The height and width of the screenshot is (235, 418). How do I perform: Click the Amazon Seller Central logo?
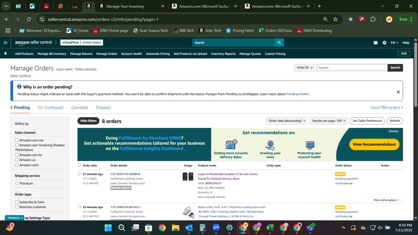point(33,43)
